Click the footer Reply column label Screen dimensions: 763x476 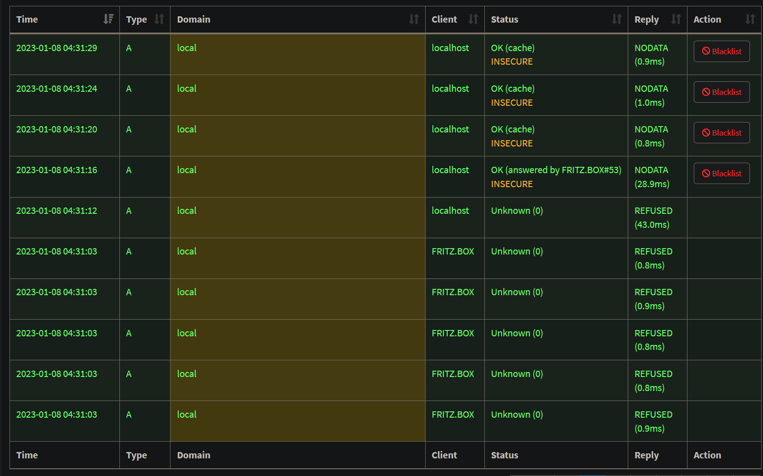click(x=646, y=455)
